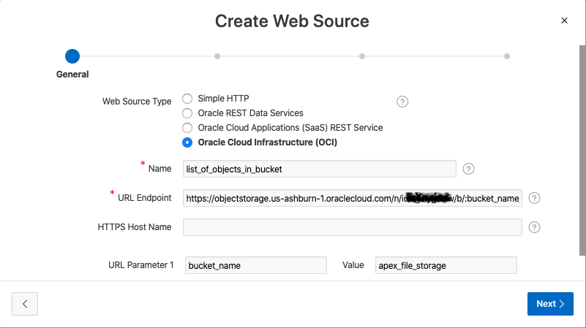Jump to the second wizard step dot
This screenshot has height=328, width=586.
point(217,56)
